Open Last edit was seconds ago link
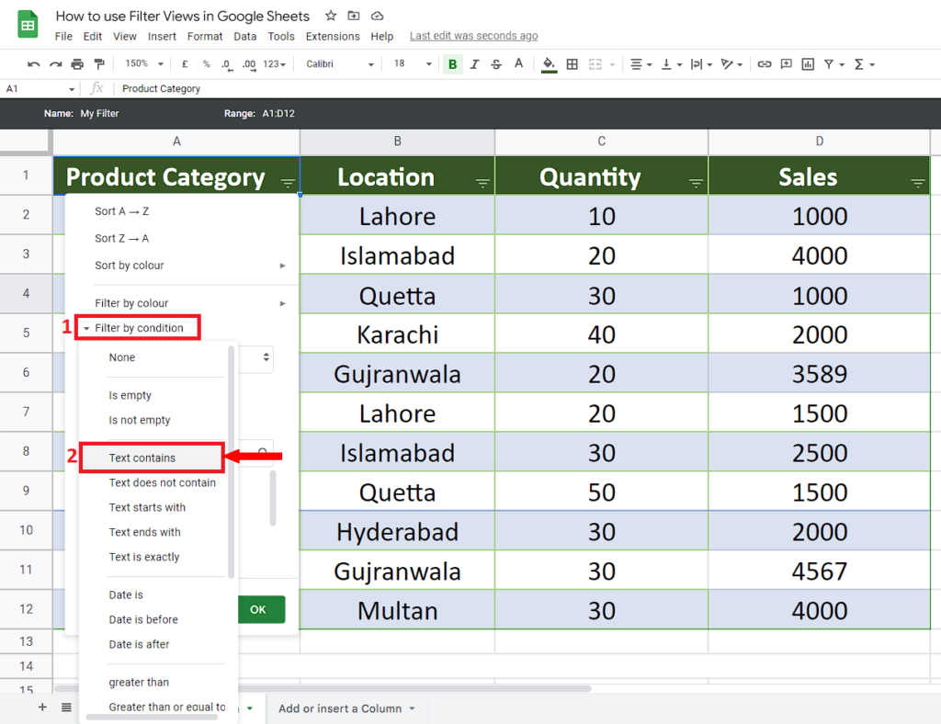The image size is (941, 724). pos(473,36)
